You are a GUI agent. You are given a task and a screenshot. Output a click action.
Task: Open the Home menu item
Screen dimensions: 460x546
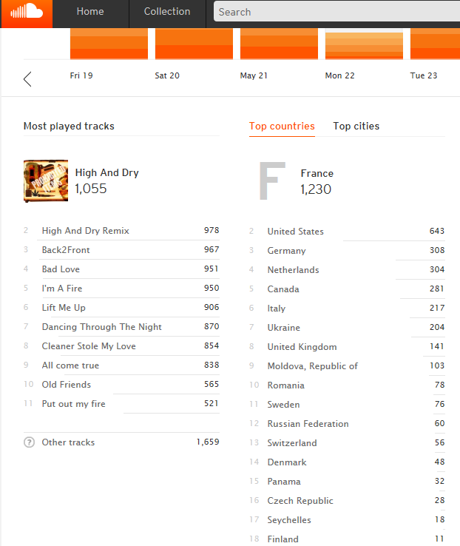pyautogui.click(x=90, y=12)
